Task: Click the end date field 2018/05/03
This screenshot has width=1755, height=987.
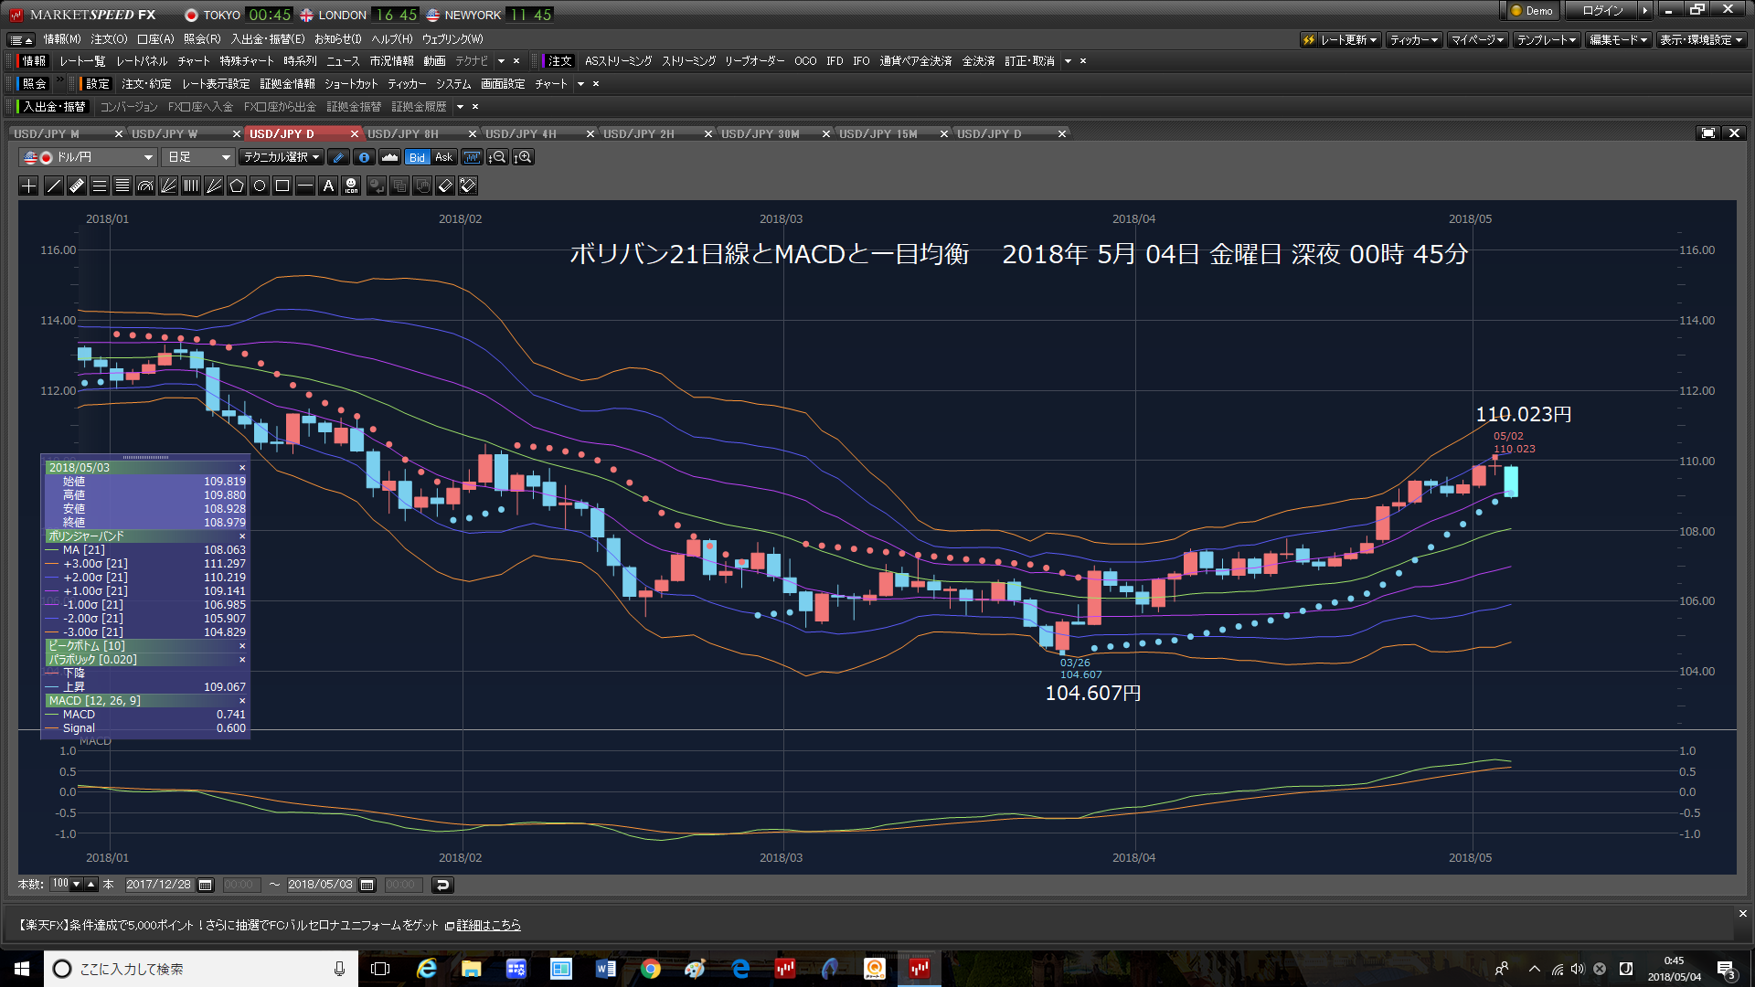Action: [321, 885]
